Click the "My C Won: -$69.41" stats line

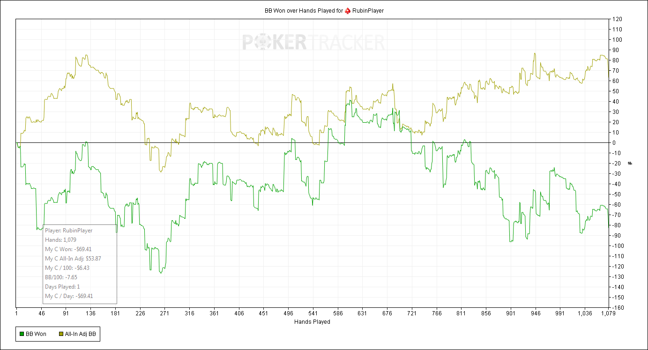[68, 249]
